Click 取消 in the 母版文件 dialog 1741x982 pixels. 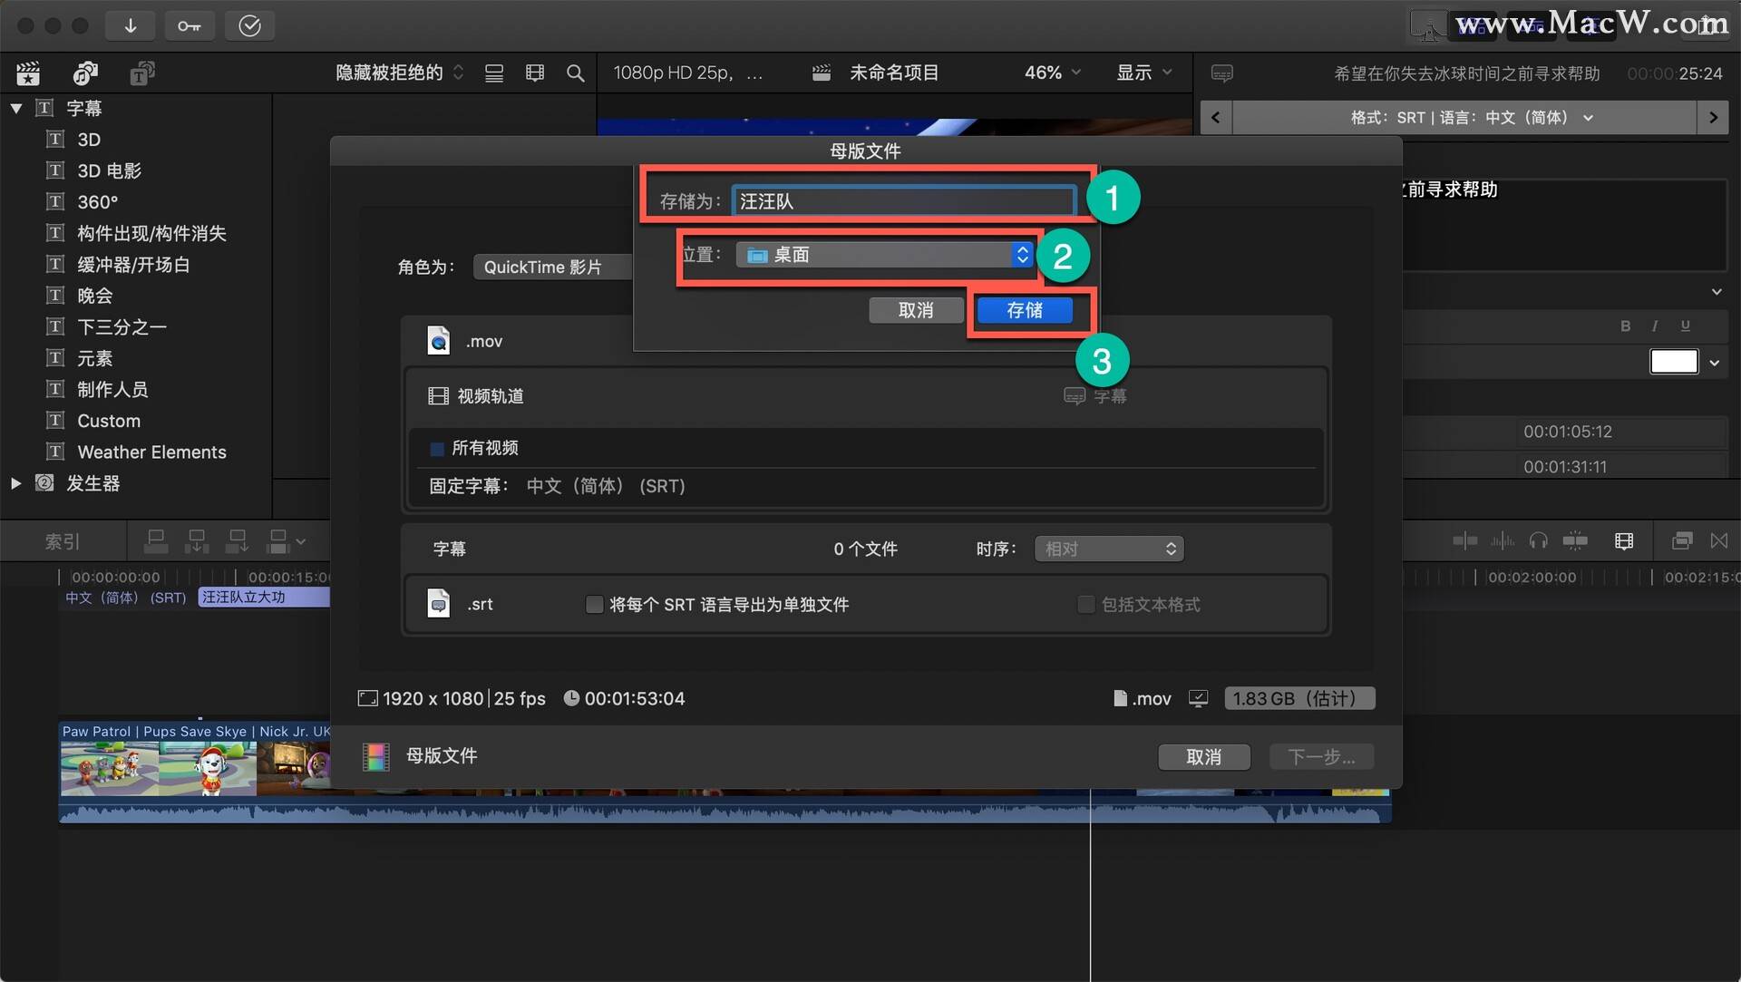point(1204,756)
